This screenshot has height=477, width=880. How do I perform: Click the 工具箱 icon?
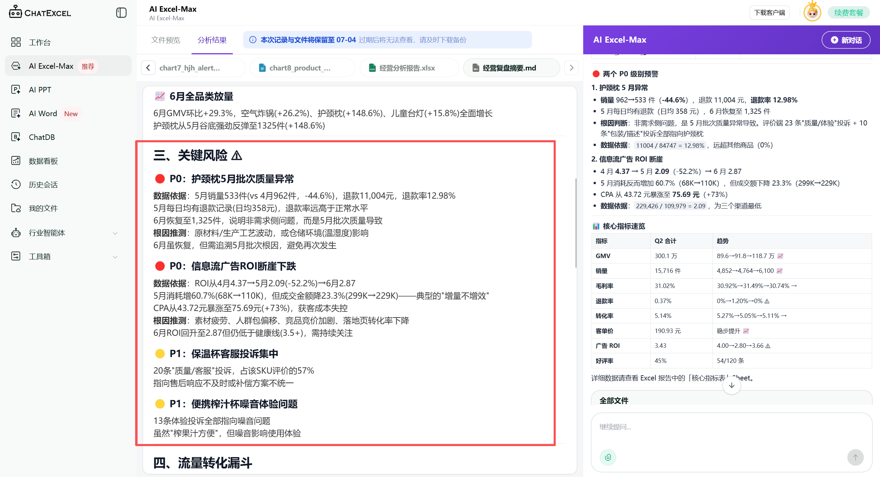point(16,256)
